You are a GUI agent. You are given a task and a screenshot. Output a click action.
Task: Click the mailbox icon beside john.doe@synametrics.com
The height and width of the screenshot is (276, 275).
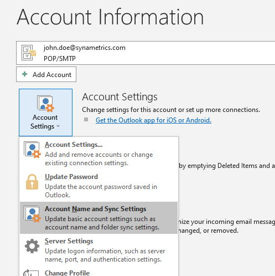29,53
